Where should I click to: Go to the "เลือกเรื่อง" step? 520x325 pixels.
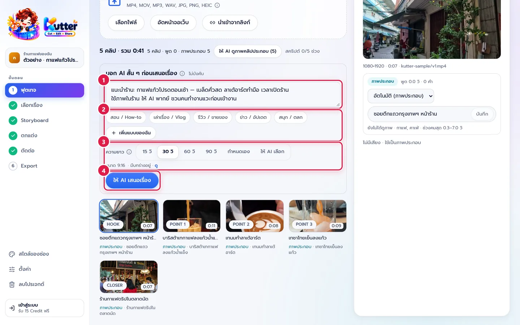tap(44, 105)
